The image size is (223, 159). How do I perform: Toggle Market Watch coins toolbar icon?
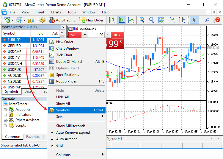coord(31,20)
